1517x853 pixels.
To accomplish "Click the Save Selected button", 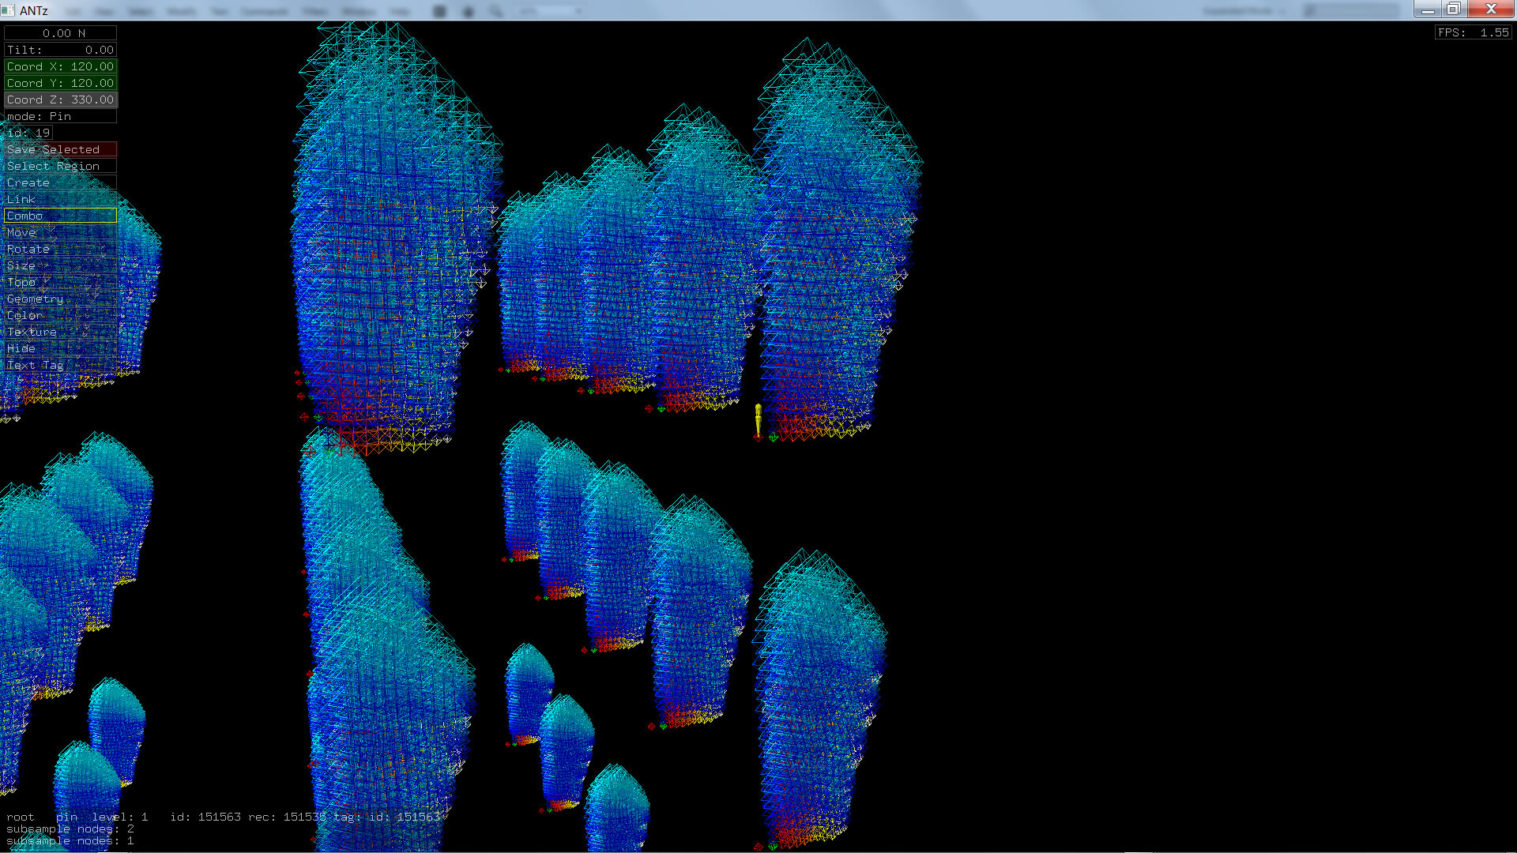I will (60, 149).
